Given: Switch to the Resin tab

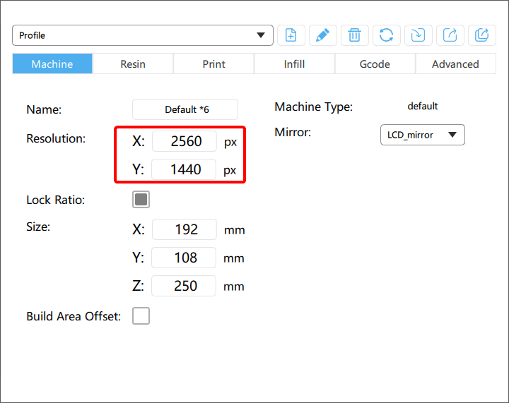Looking at the screenshot, I should (x=133, y=64).
